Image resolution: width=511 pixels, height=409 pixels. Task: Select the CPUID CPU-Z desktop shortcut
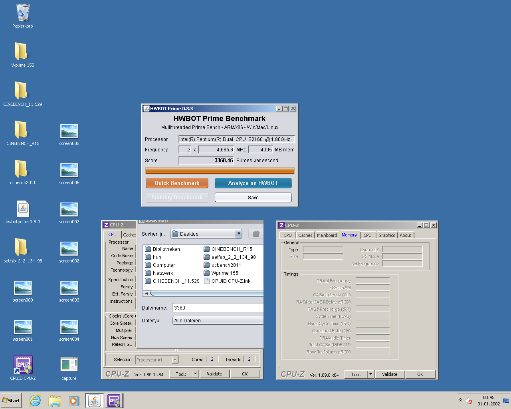point(23,367)
